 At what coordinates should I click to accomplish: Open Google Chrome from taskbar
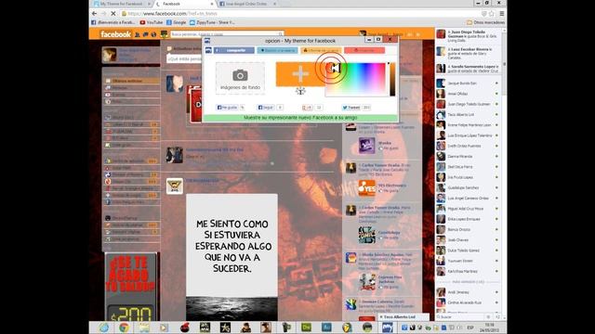[x=124, y=328]
